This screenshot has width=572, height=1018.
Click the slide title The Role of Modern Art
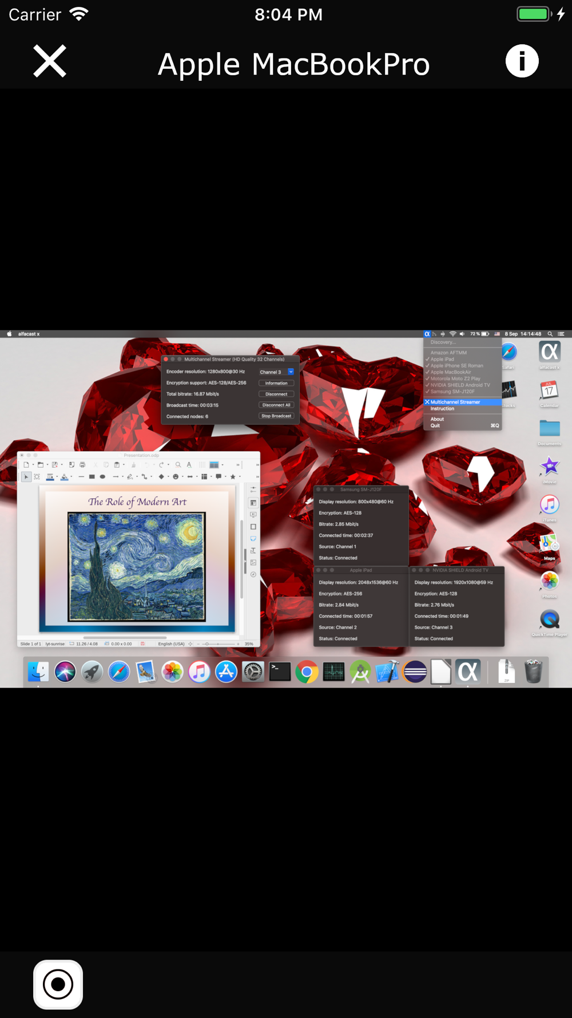pos(137,502)
